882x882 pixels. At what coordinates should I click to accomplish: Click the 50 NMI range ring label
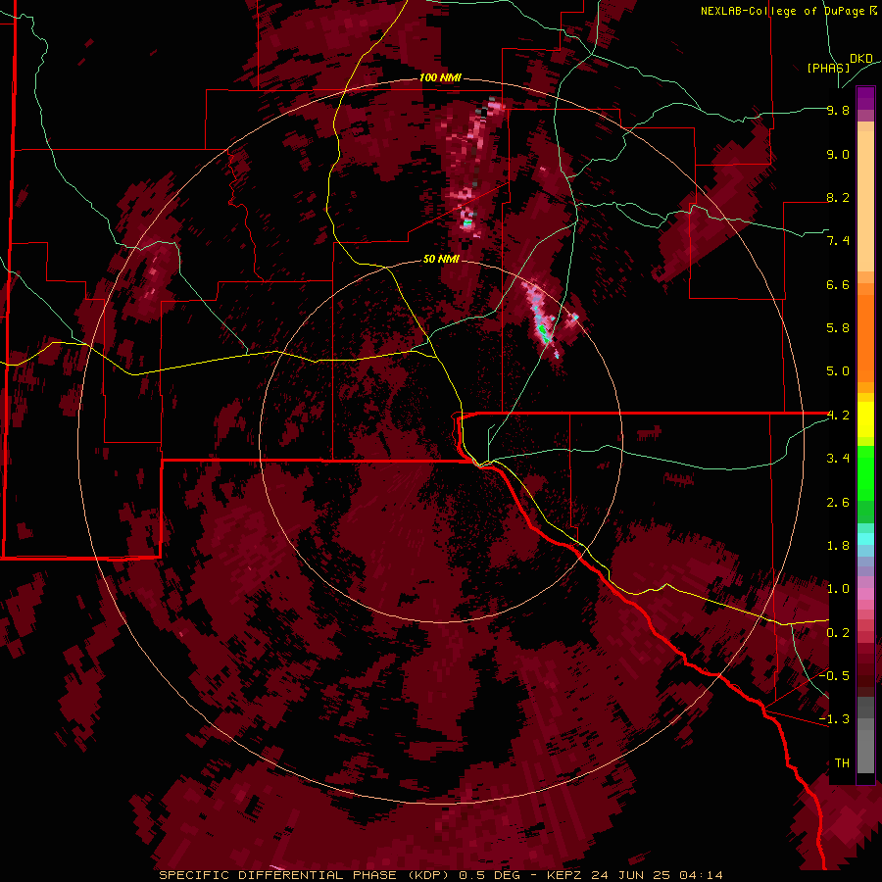[x=441, y=259]
